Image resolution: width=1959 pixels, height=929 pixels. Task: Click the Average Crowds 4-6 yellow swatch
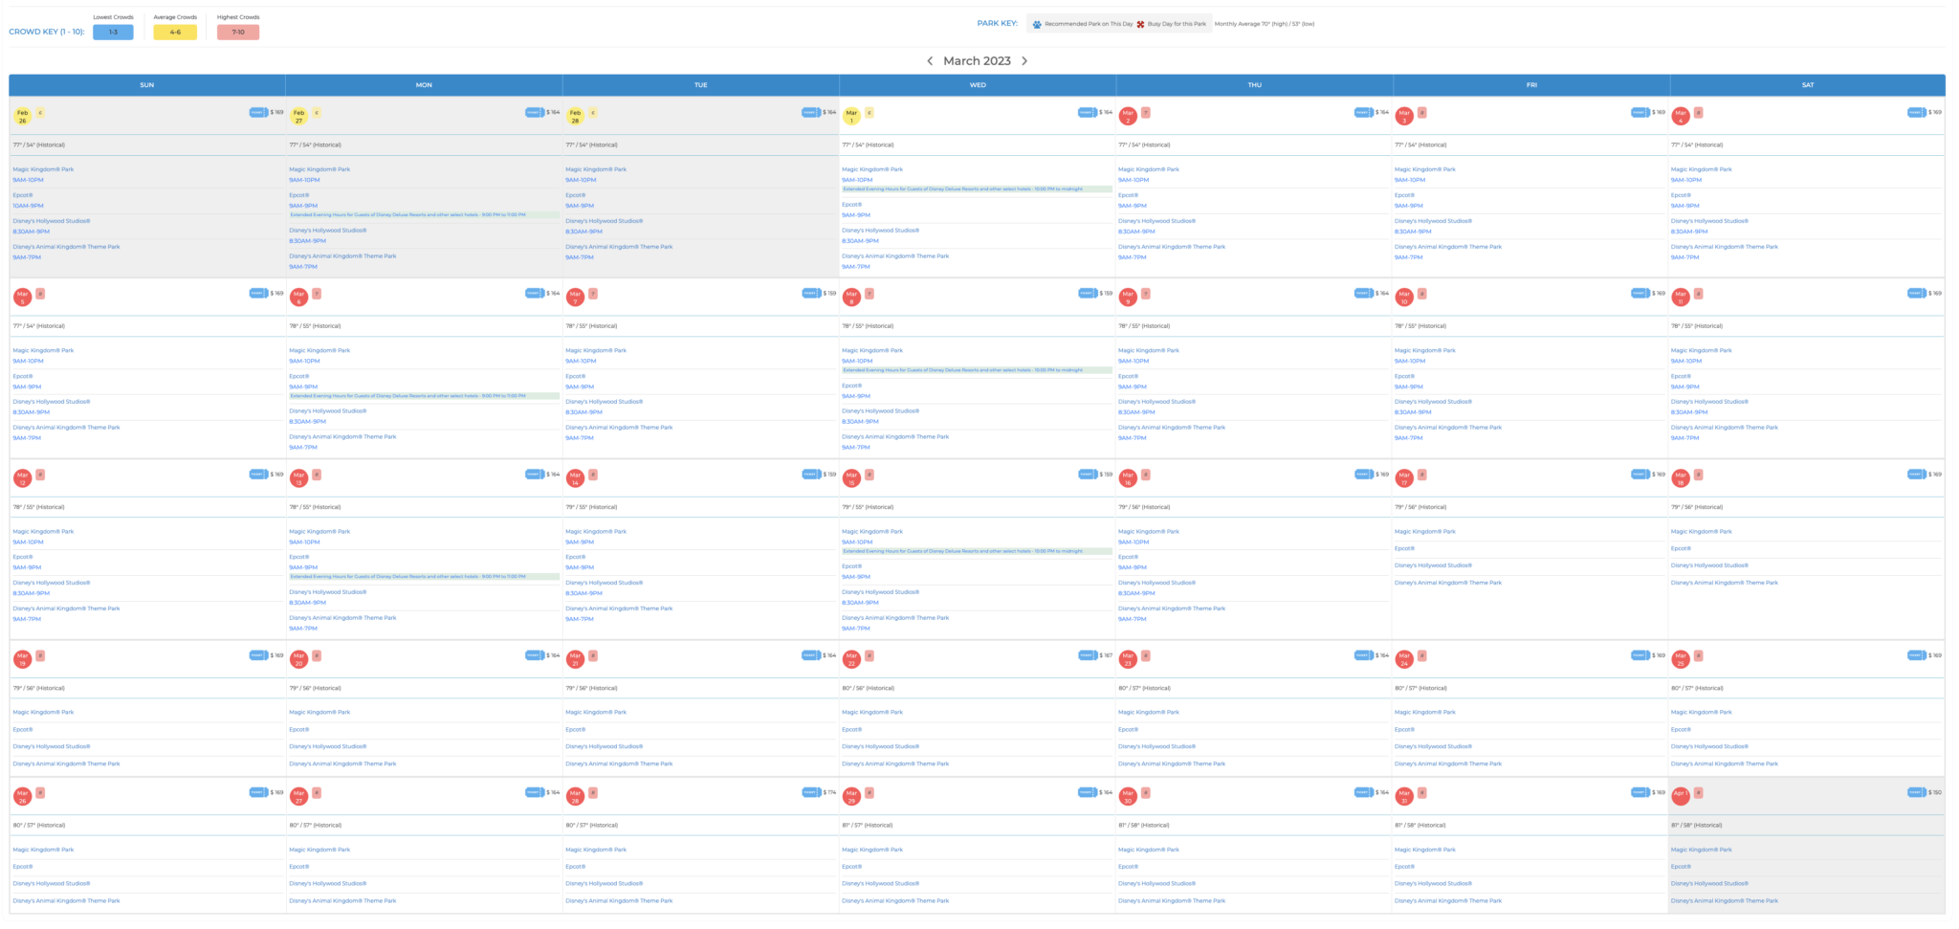(x=175, y=33)
